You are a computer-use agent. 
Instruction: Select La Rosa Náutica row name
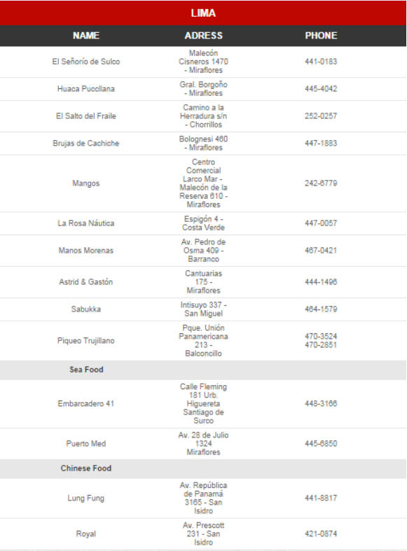pyautogui.click(x=86, y=223)
